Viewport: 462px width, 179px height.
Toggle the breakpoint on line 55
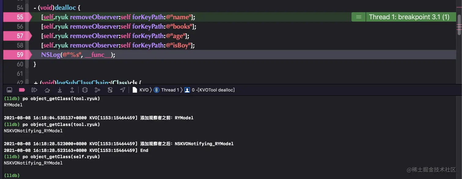(x=17, y=17)
